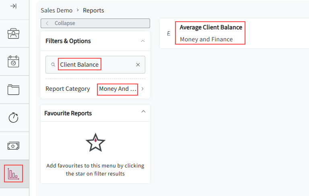The image size is (309, 196).
Task: Click the Reports breadcrumb
Action: (93, 10)
